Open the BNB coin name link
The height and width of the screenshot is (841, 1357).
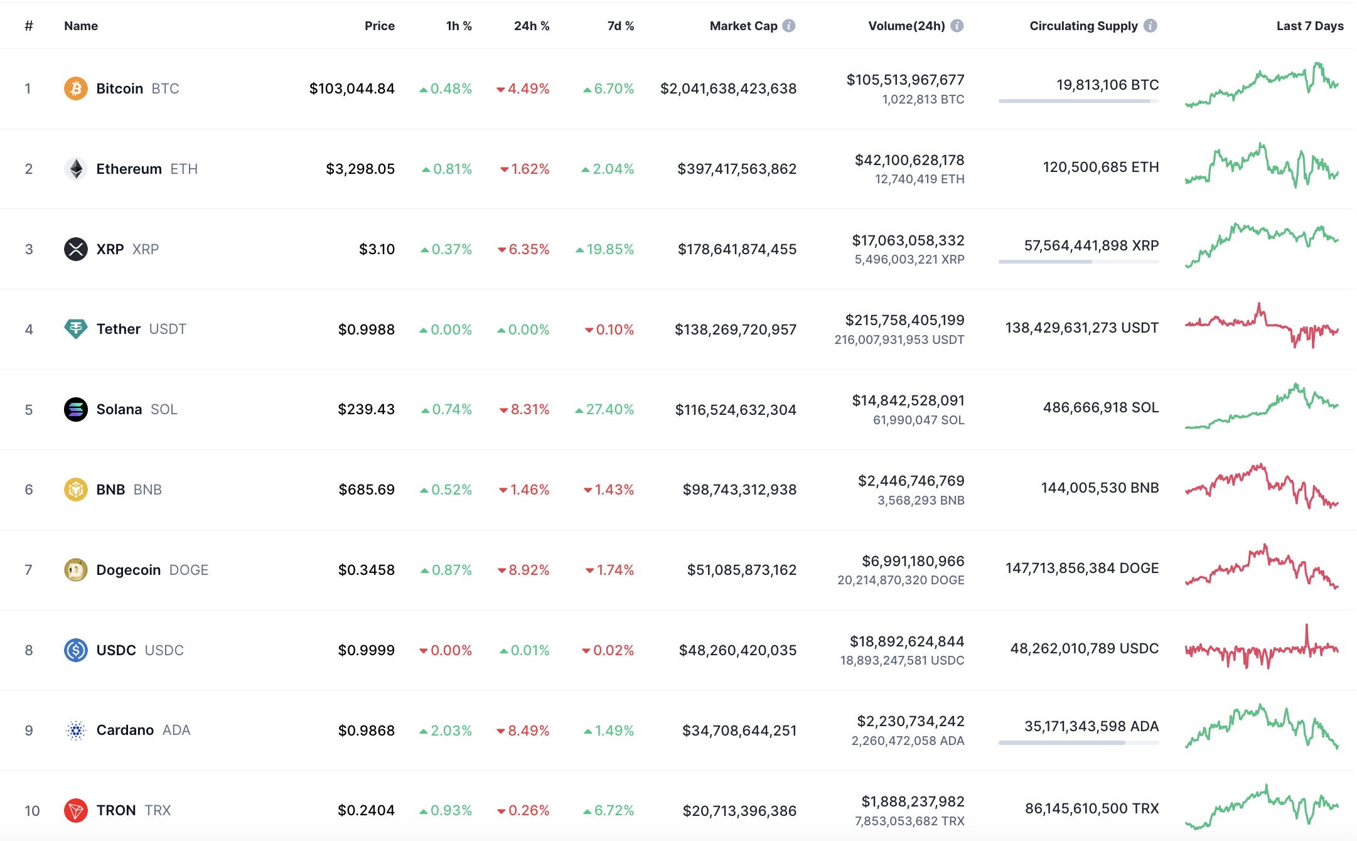coord(111,490)
